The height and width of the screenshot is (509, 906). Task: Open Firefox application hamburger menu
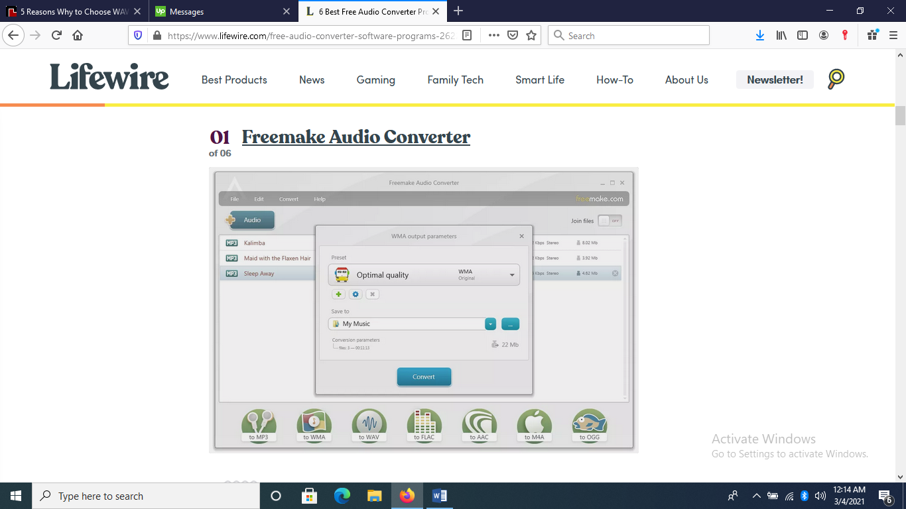893,36
